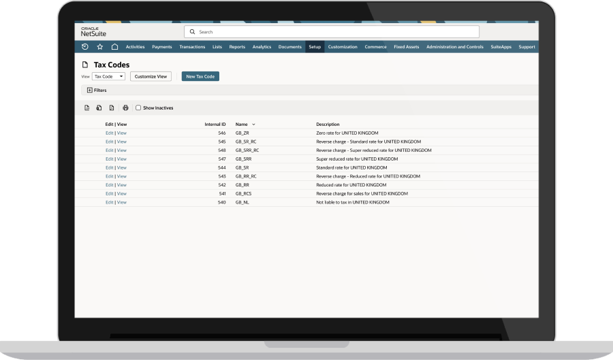Click Edit for GB_SRR tax code
Screen dimensions: 613x360
click(109, 159)
